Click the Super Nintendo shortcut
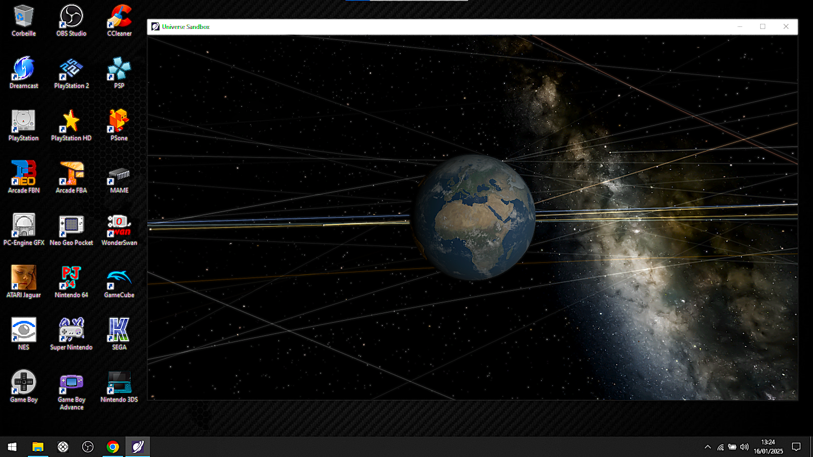The height and width of the screenshot is (457, 813). pyautogui.click(x=71, y=334)
